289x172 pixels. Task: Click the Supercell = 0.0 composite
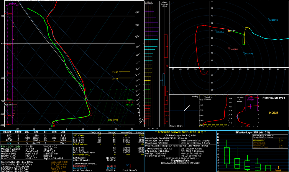59,162
